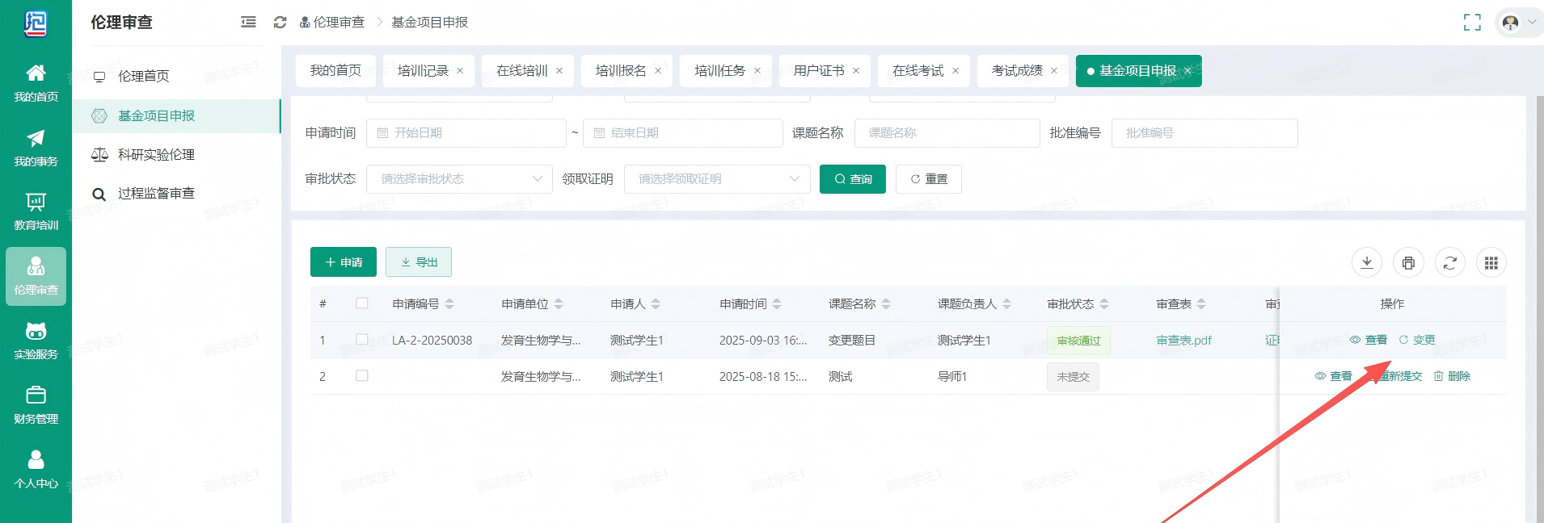Click the page refresh icon near breadcrumb
The image size is (1544, 523).
coord(280,22)
